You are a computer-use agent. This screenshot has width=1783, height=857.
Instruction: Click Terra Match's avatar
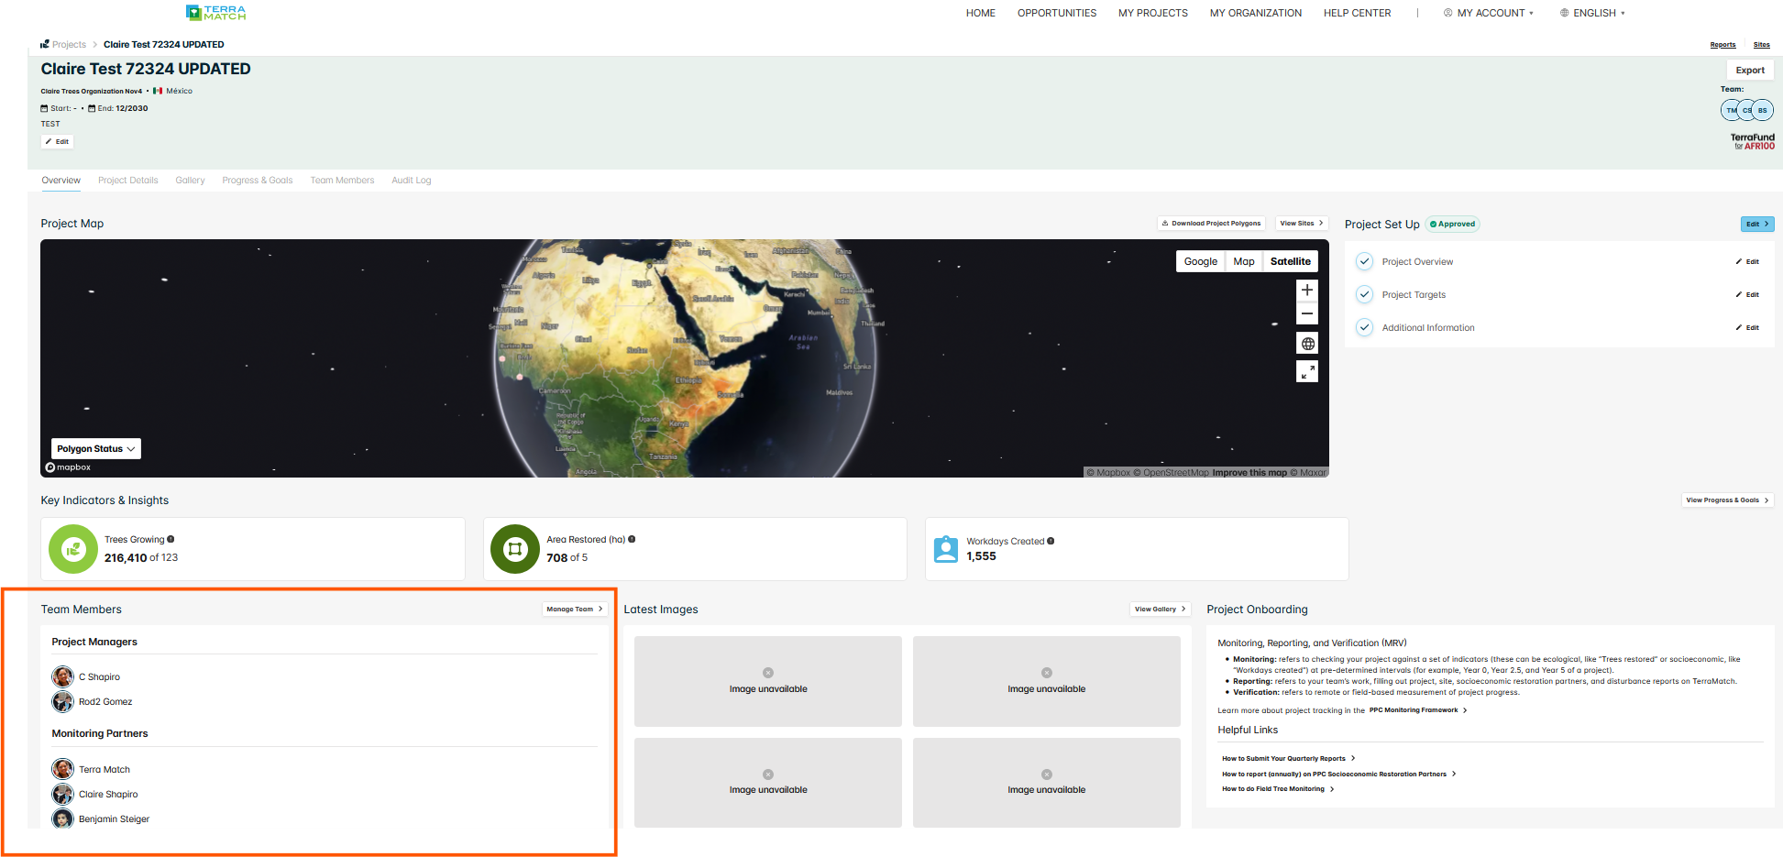(62, 769)
